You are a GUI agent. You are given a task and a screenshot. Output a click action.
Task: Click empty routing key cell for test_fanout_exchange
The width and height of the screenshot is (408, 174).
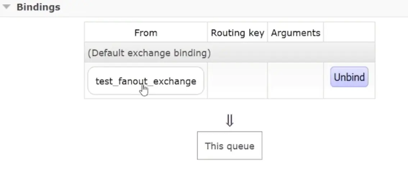point(237,81)
